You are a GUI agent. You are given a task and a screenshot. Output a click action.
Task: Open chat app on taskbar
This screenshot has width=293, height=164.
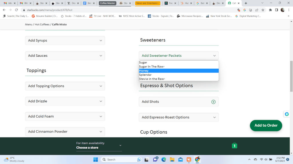[x=155, y=159]
